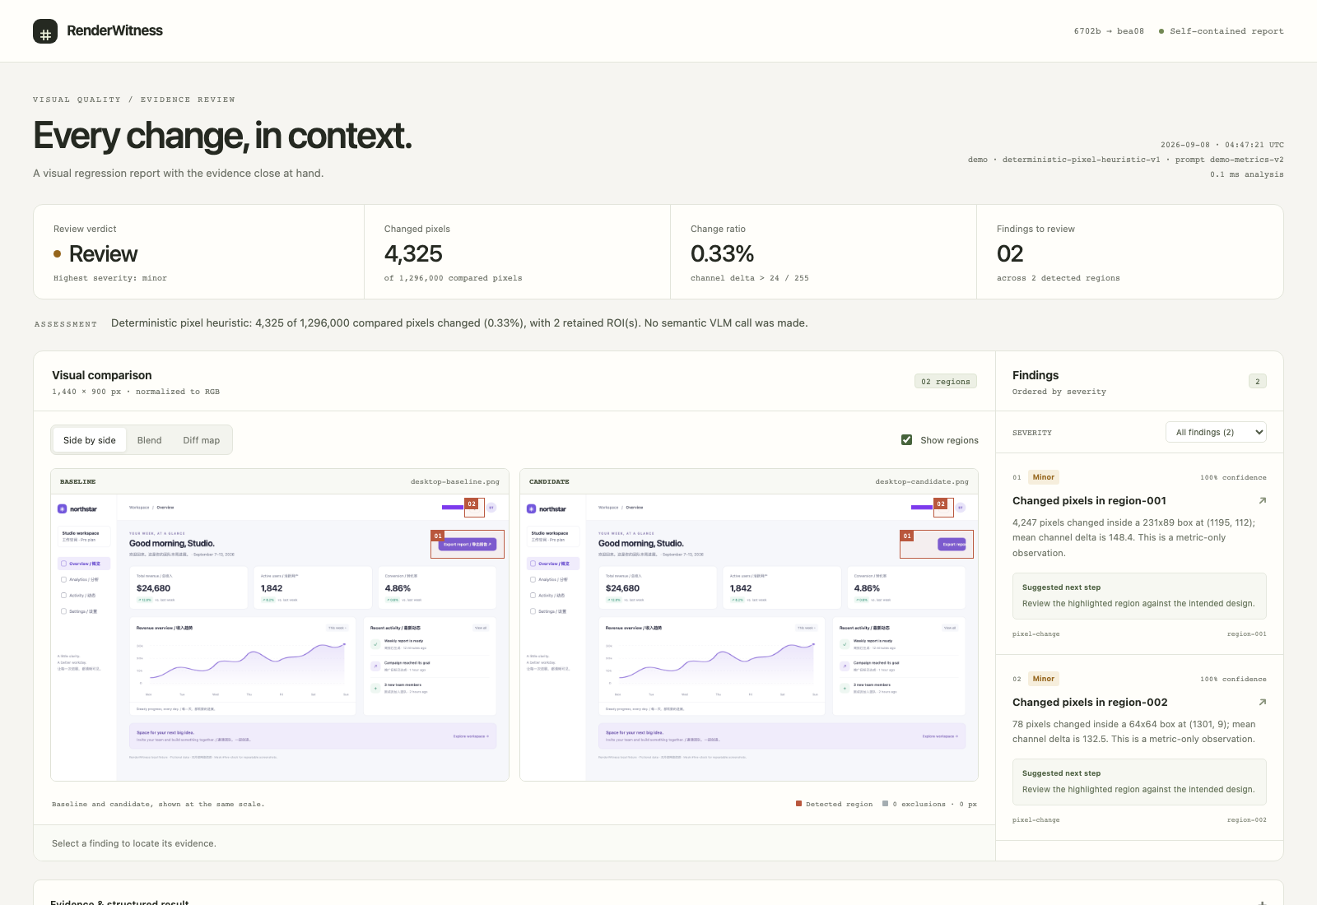The height and width of the screenshot is (905, 1317).
Task: Switch to Side by side view
Action: [90, 440]
